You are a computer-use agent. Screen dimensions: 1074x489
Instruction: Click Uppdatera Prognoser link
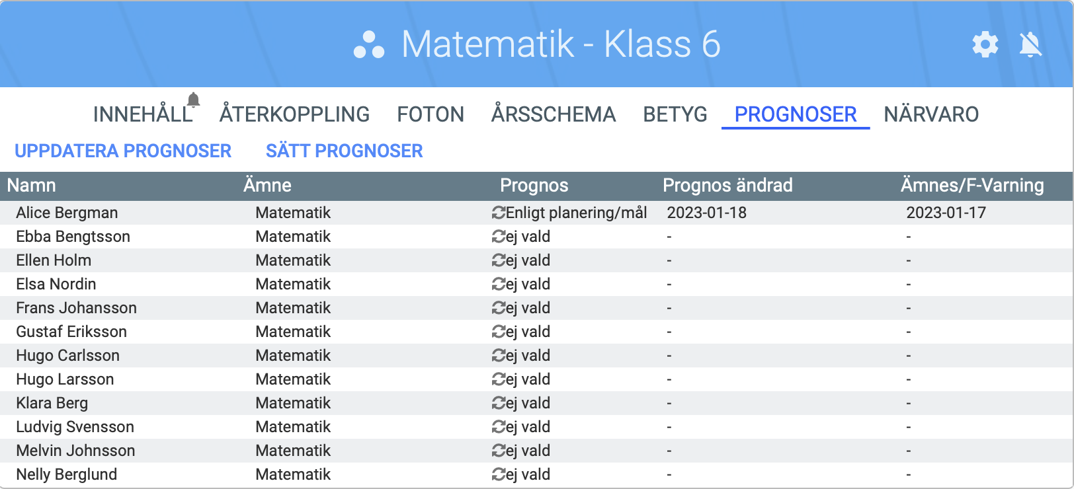[123, 151]
